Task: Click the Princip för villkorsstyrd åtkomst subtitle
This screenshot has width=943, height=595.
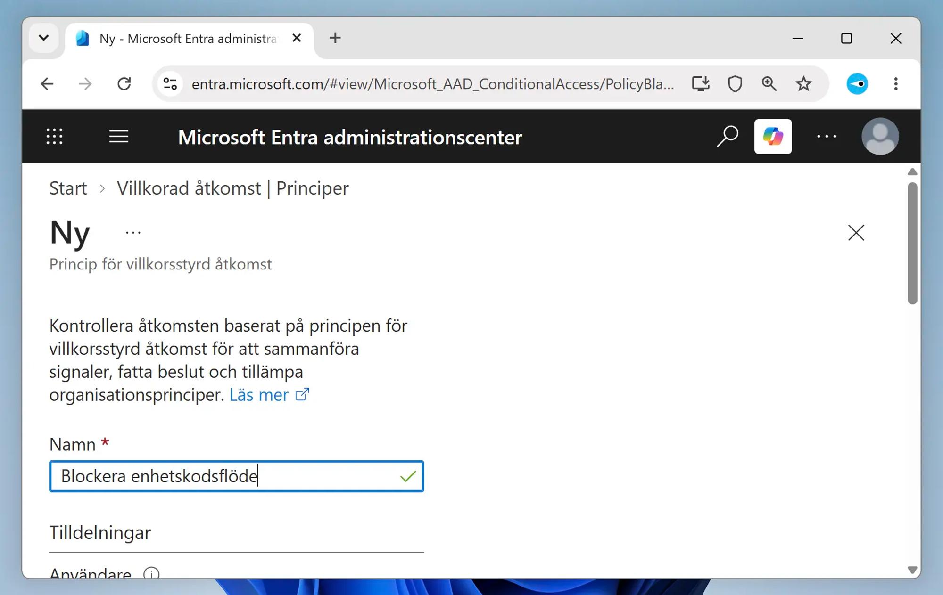Action: [x=161, y=264]
